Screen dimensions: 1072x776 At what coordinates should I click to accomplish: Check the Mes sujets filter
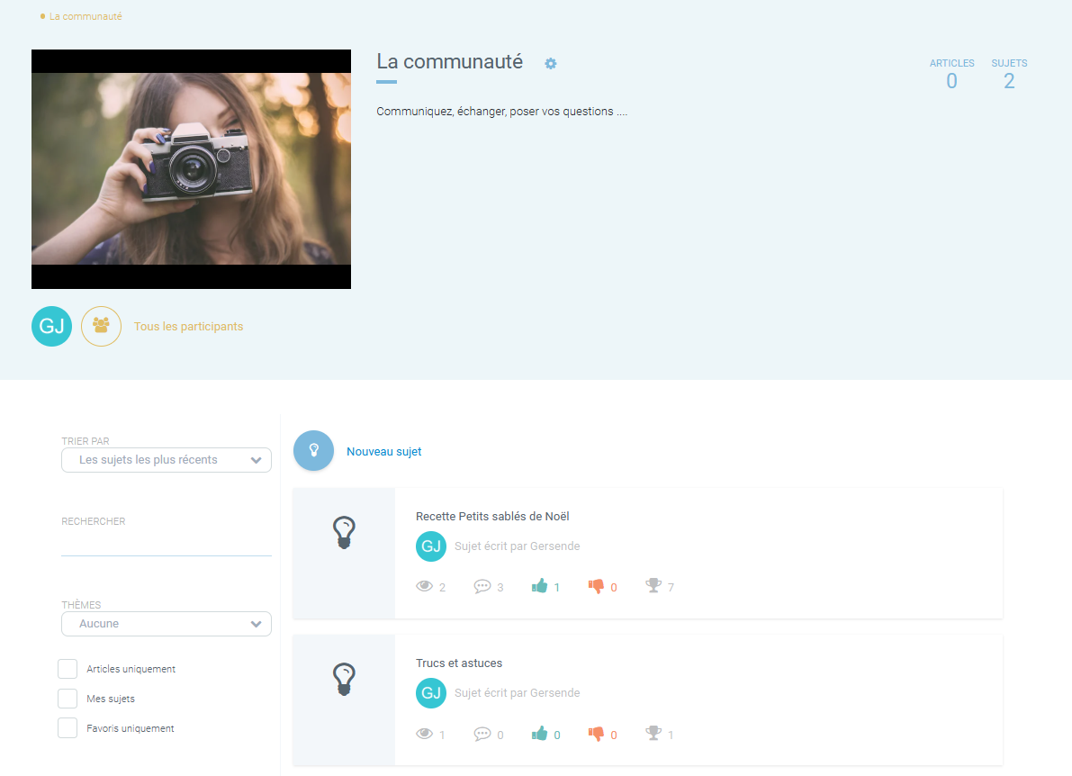(68, 699)
